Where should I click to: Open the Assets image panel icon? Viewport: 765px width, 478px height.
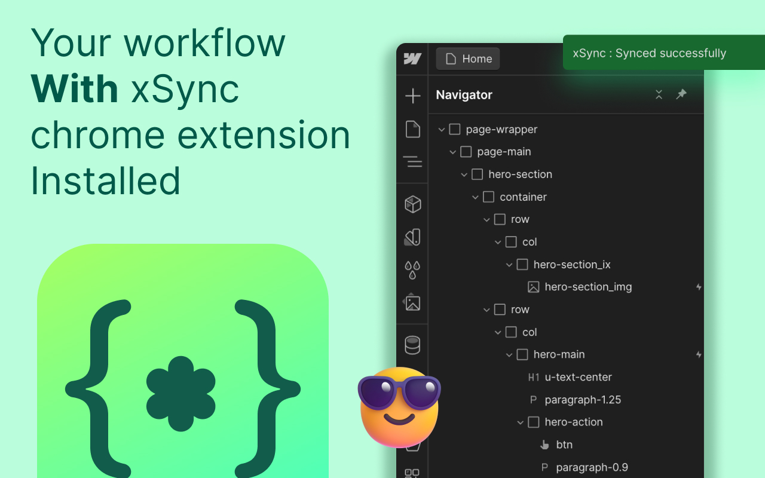click(412, 302)
